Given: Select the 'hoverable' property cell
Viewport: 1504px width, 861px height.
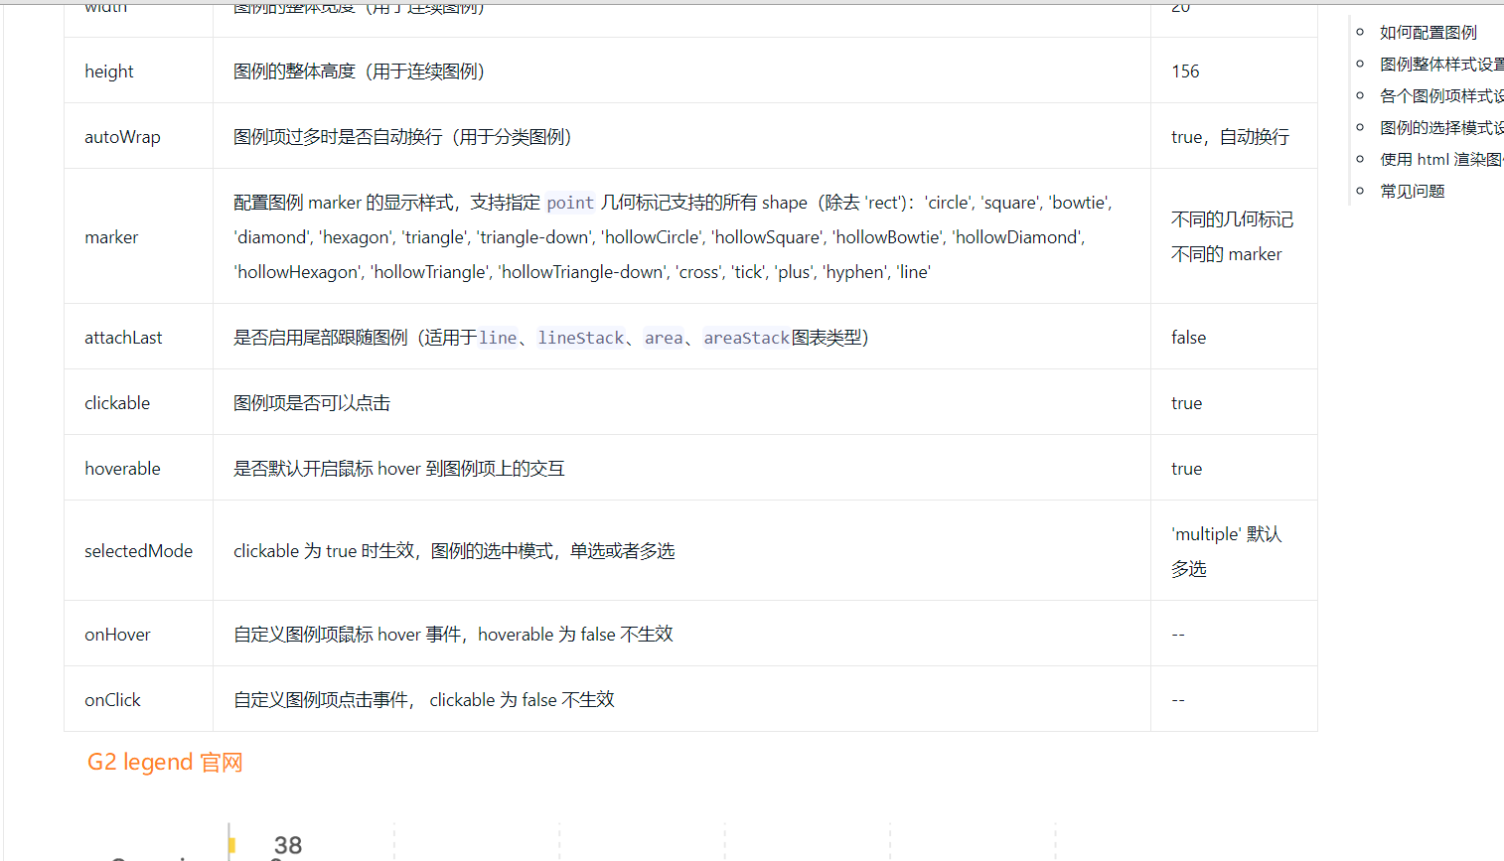Looking at the screenshot, I should [x=139, y=468].
